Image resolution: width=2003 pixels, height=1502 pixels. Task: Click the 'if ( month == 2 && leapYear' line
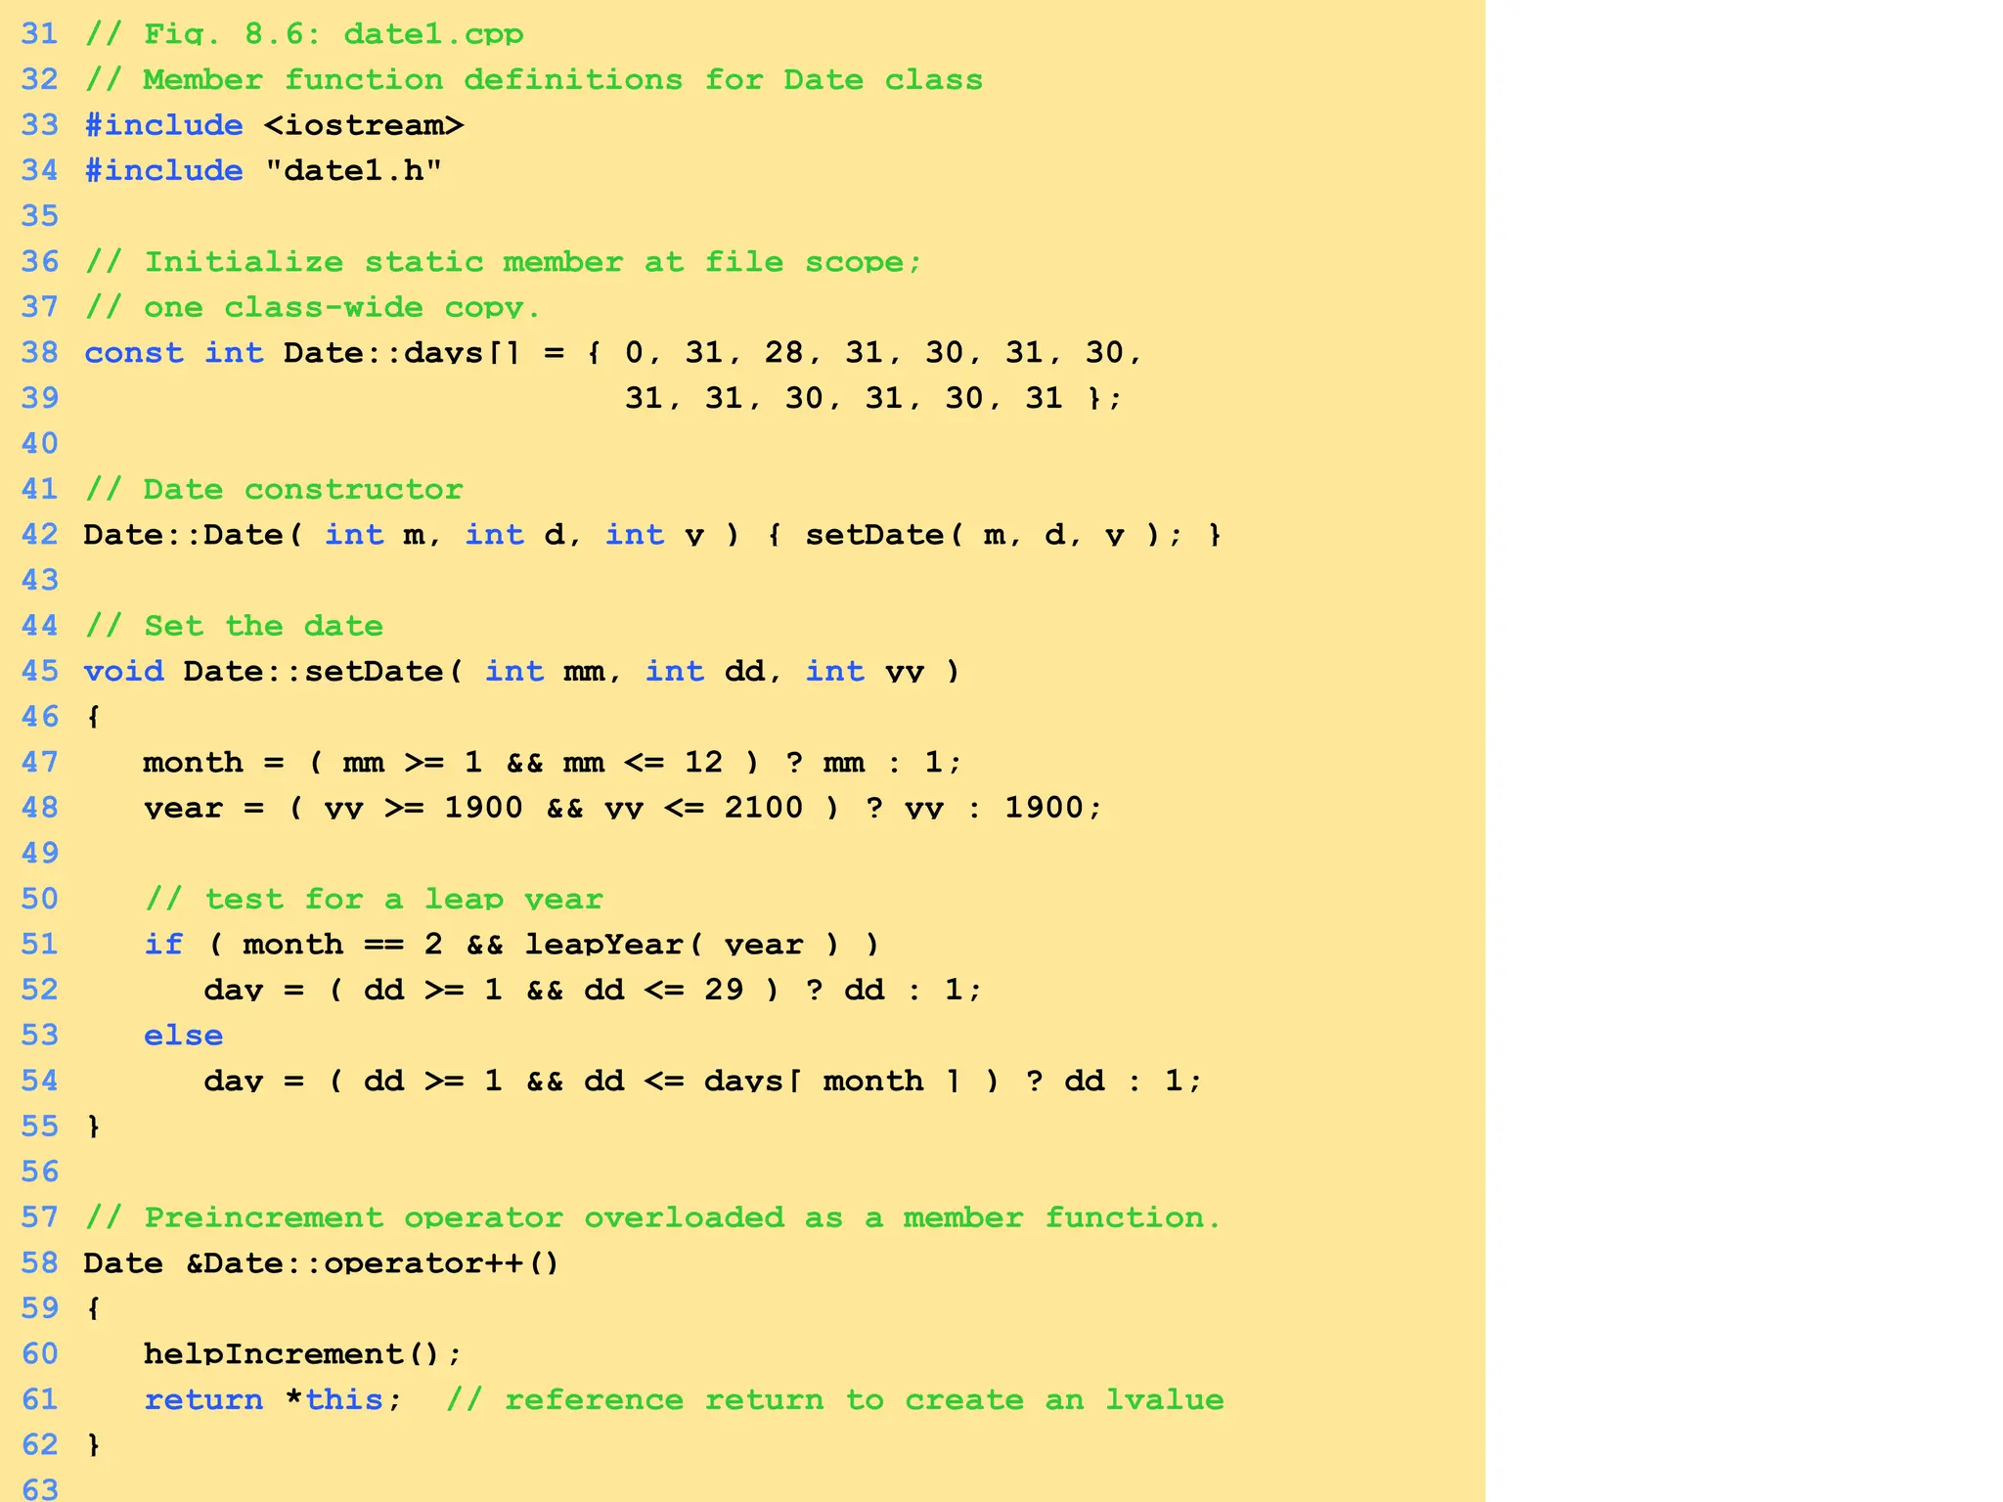512,944
